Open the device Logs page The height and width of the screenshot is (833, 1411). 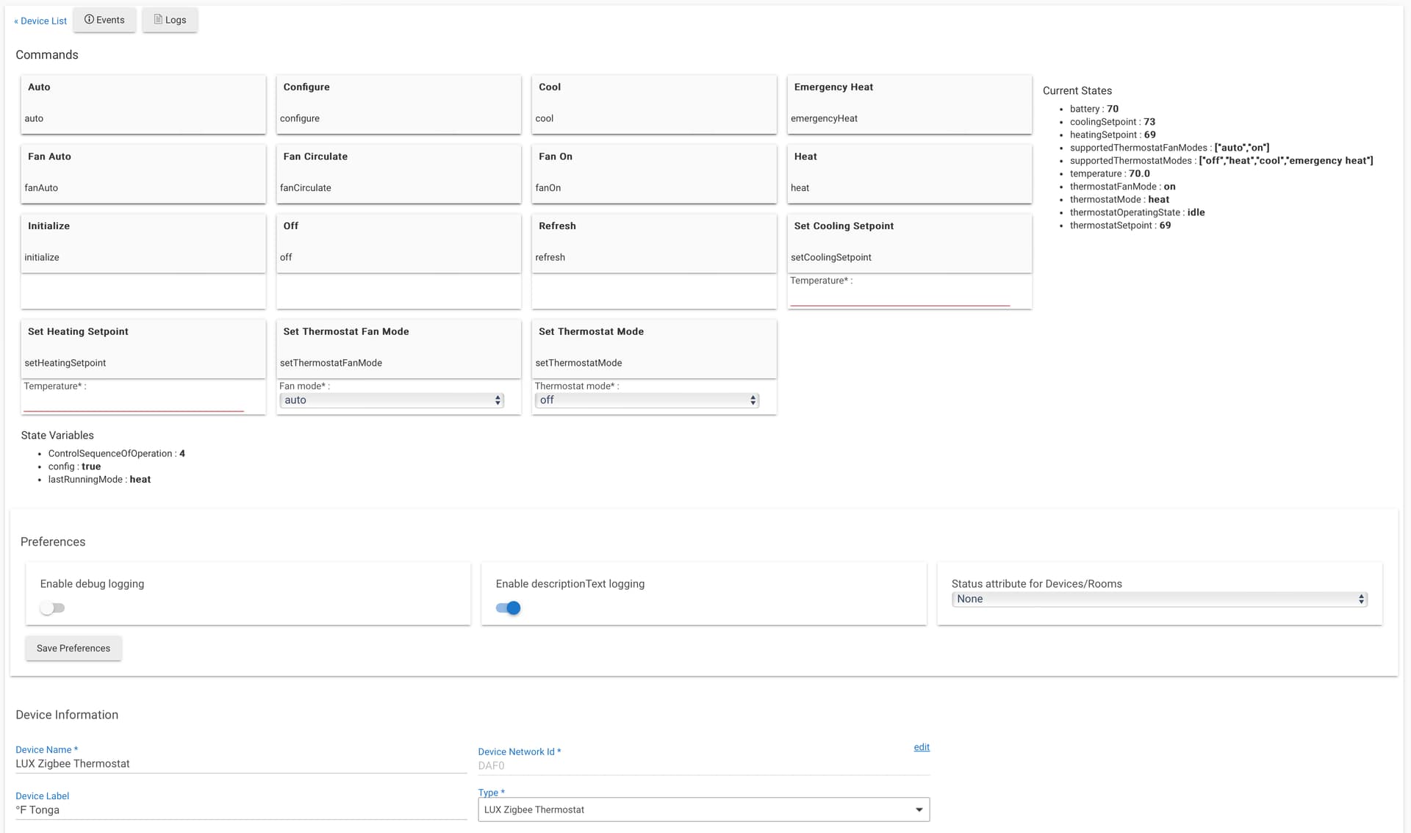(170, 20)
